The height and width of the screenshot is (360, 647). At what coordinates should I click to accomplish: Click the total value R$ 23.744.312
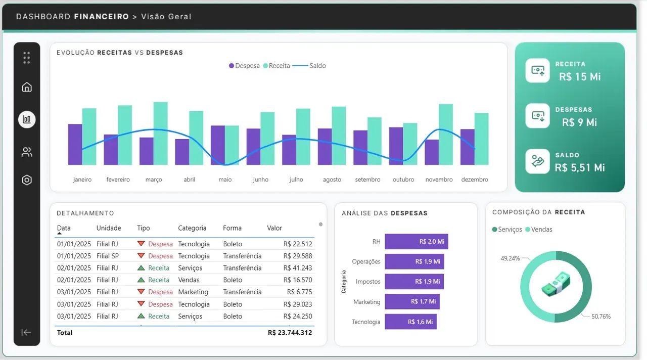click(290, 333)
